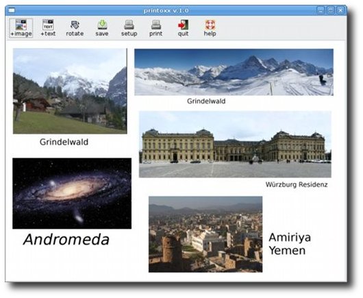Exit via the quit icon
Screen dimensions: 363x298
coord(183,28)
